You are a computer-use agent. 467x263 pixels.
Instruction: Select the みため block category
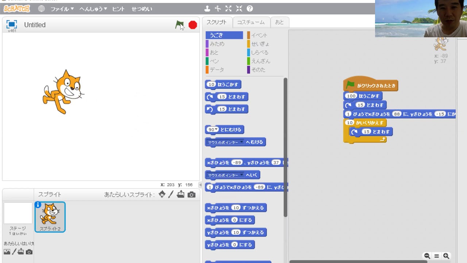pyautogui.click(x=224, y=44)
